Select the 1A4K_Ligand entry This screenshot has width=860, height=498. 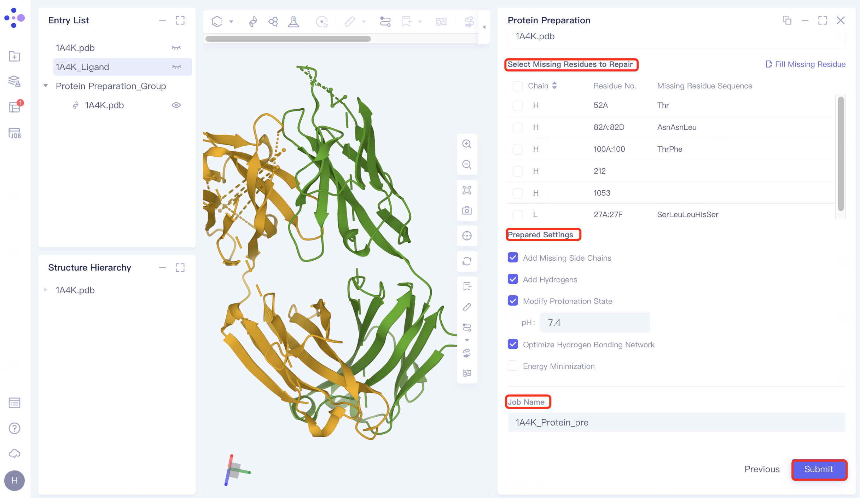pos(82,67)
